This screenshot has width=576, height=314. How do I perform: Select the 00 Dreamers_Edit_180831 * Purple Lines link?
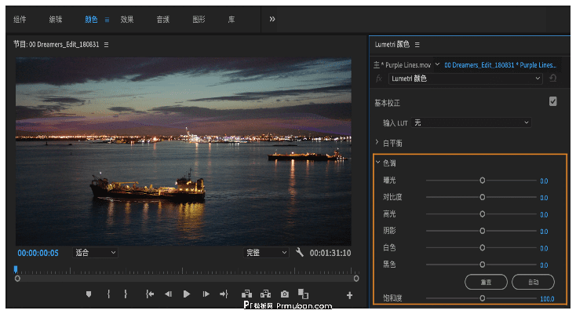pos(501,65)
